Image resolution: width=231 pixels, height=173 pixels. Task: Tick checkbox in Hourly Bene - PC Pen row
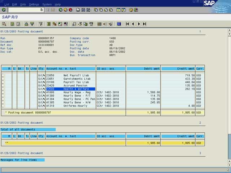pos(3,99)
